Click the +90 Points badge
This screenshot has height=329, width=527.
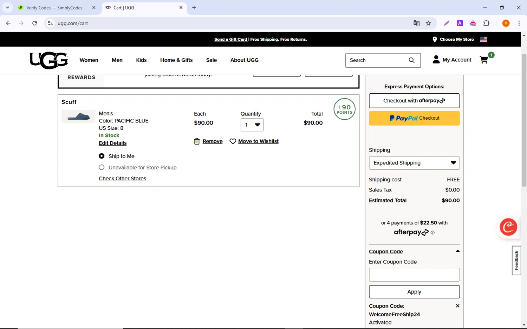344,109
